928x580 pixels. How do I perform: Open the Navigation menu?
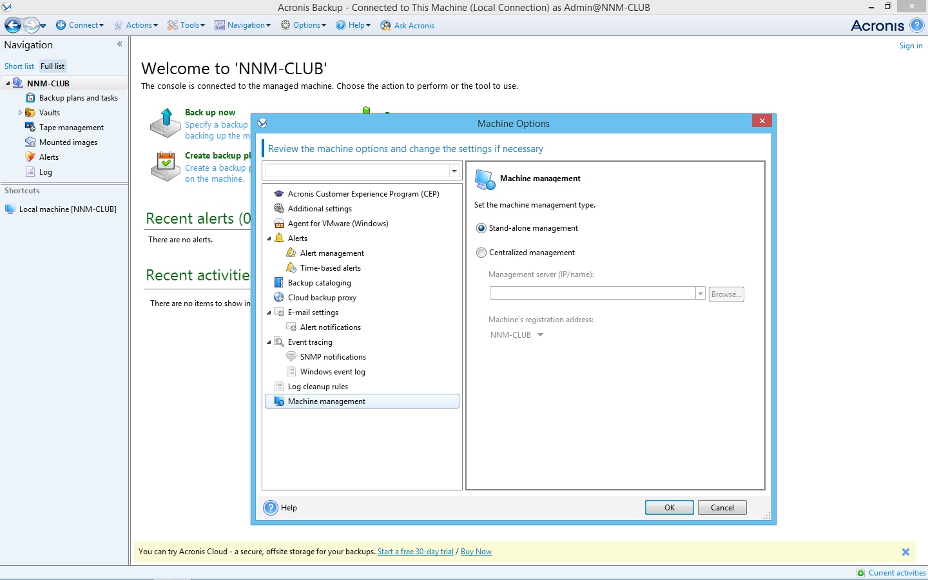(x=243, y=25)
